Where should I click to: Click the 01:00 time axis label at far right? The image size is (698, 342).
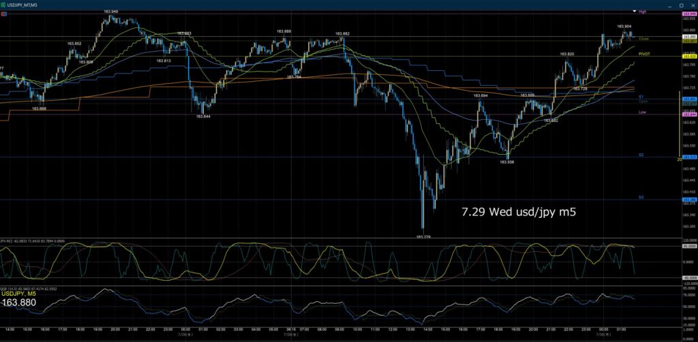(622, 330)
